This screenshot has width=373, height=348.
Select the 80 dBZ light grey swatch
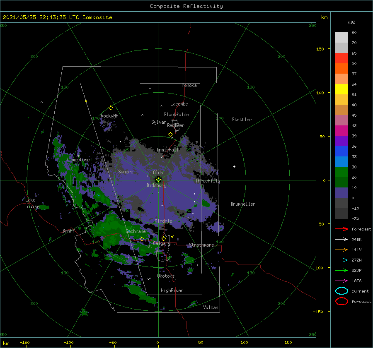(342, 37)
